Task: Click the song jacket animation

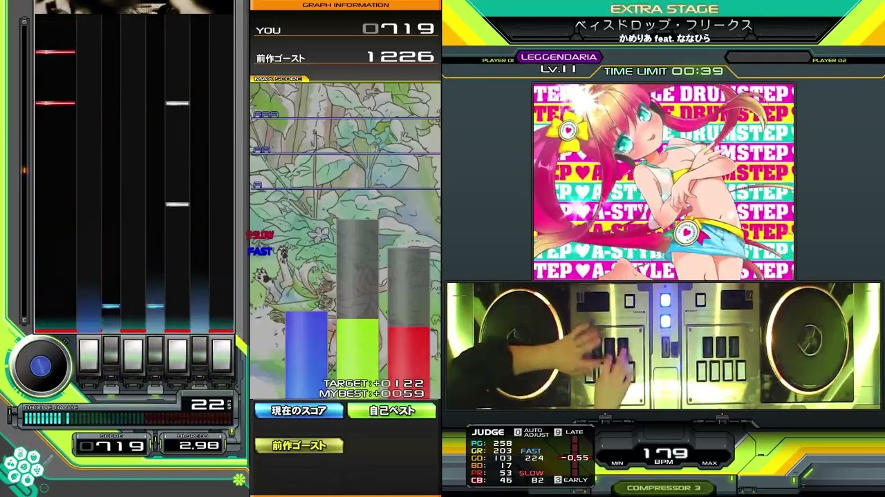Action: 663,182
